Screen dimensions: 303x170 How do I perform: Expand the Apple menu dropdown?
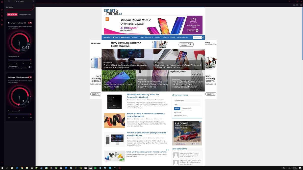116,37
